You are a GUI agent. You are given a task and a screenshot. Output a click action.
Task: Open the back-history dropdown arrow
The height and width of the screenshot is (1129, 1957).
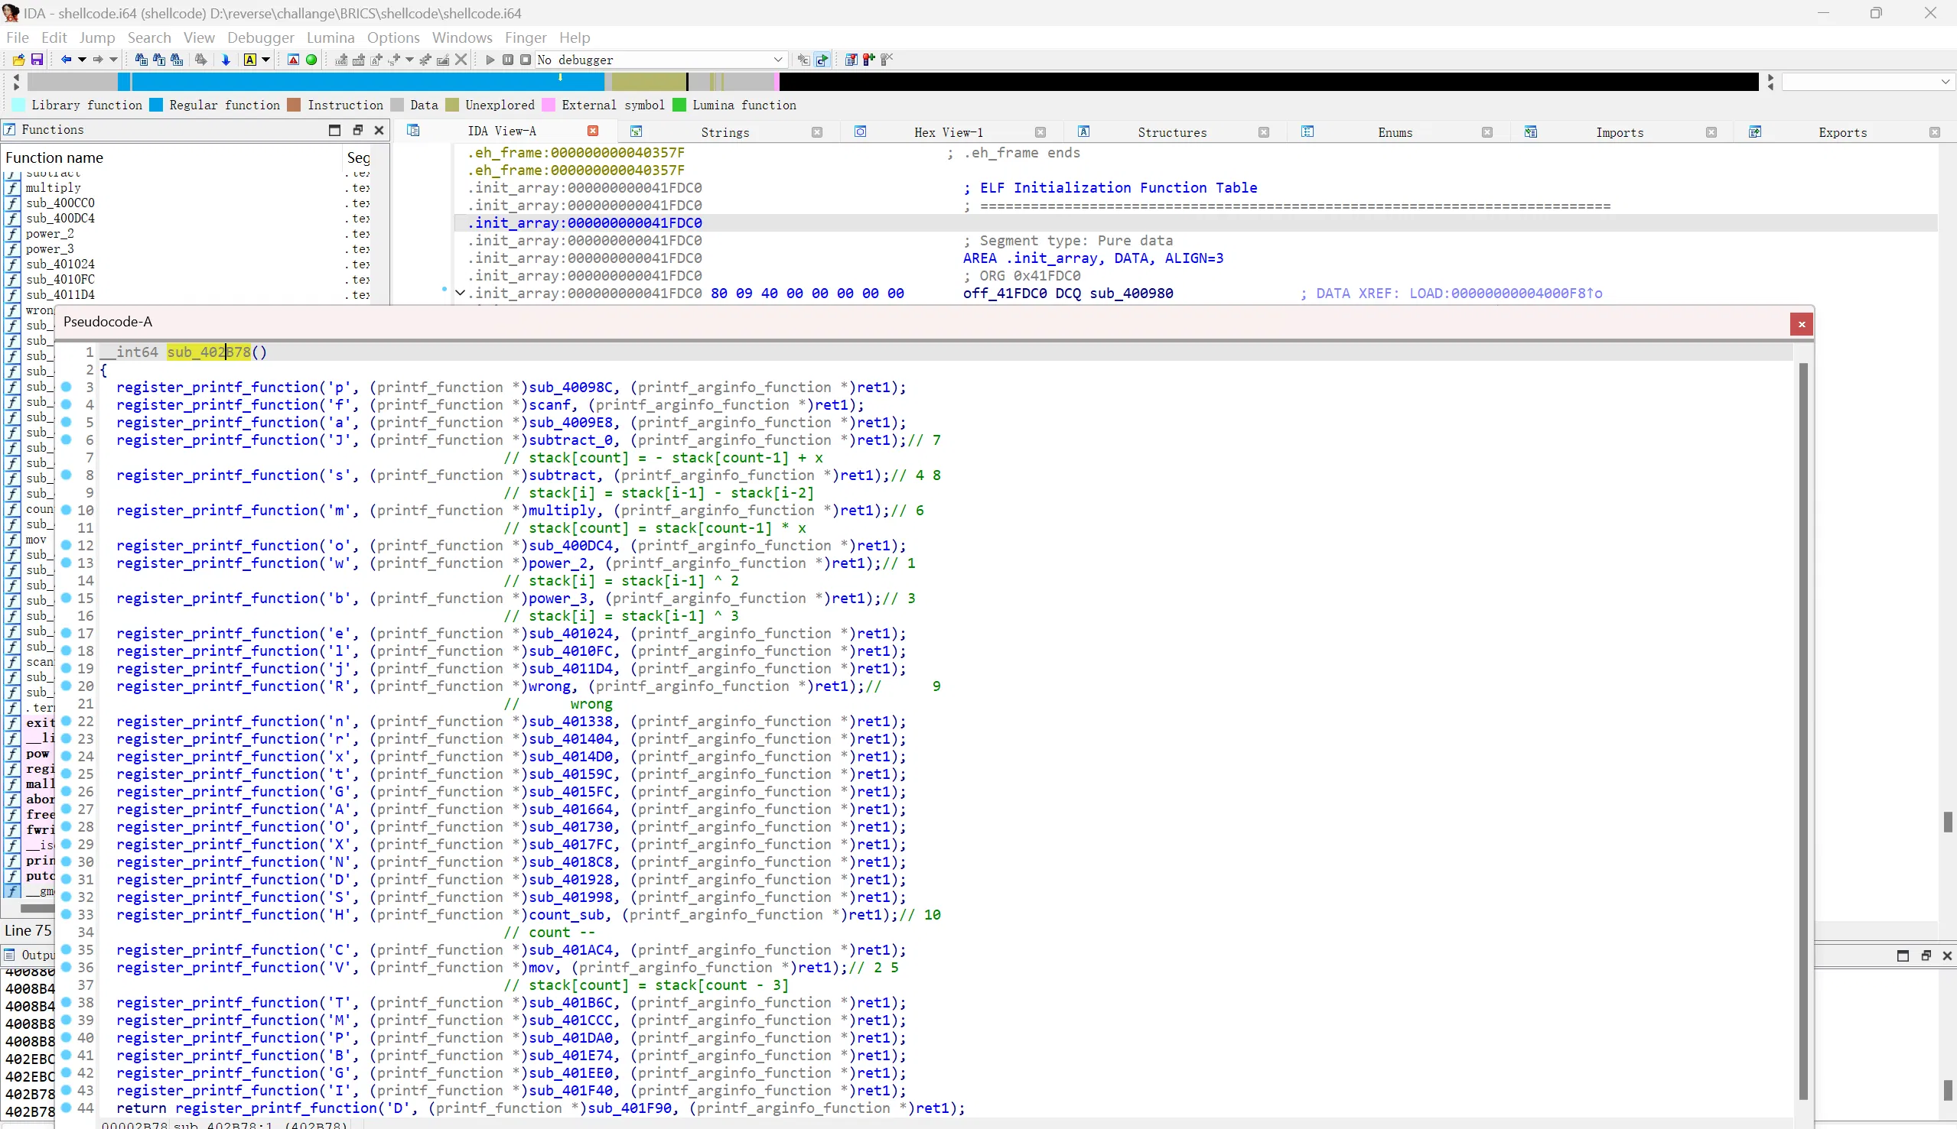click(81, 60)
